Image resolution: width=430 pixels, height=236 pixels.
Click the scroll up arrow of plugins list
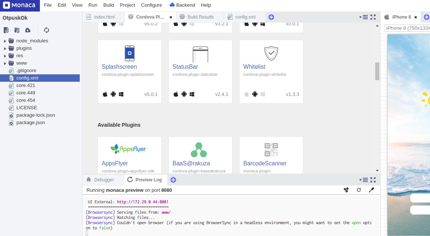[377, 26]
